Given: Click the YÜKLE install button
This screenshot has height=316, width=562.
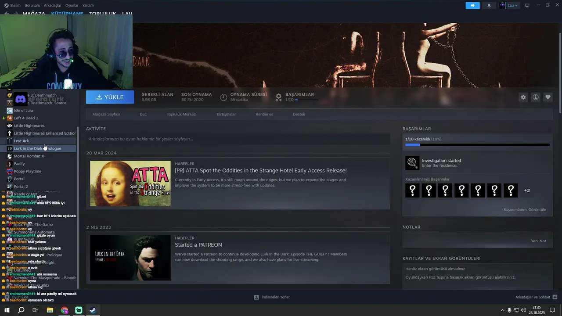Looking at the screenshot, I should click(x=110, y=97).
